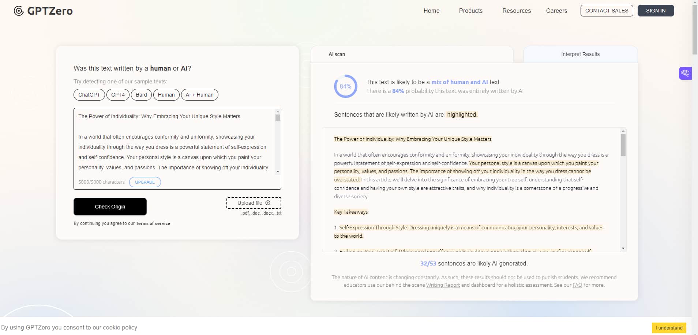Select the GPT4 sample text chip
The image size is (698, 335).
(x=118, y=95)
